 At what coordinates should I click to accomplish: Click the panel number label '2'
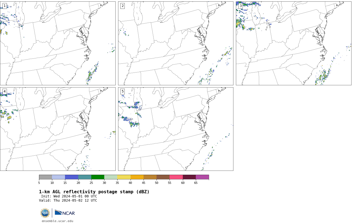[123, 6]
